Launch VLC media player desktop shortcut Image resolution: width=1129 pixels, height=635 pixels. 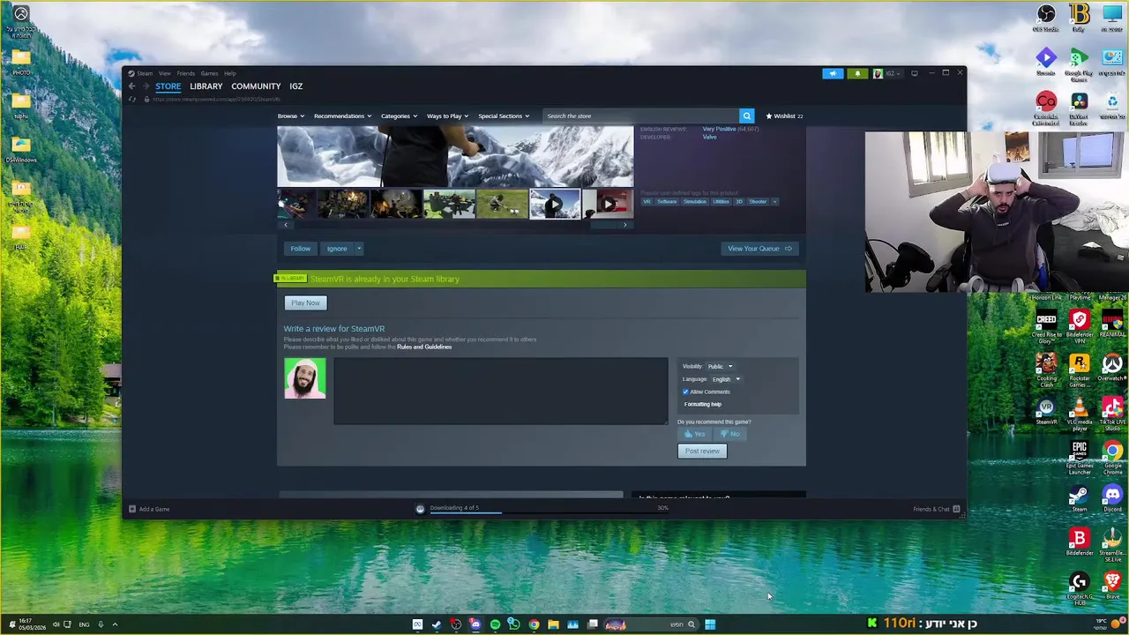tap(1079, 414)
